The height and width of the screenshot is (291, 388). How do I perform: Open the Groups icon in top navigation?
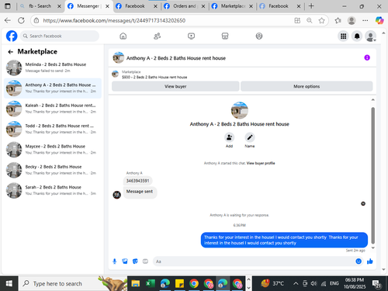259,36
